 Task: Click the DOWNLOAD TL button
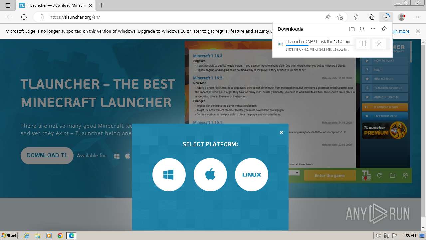[x=47, y=156]
